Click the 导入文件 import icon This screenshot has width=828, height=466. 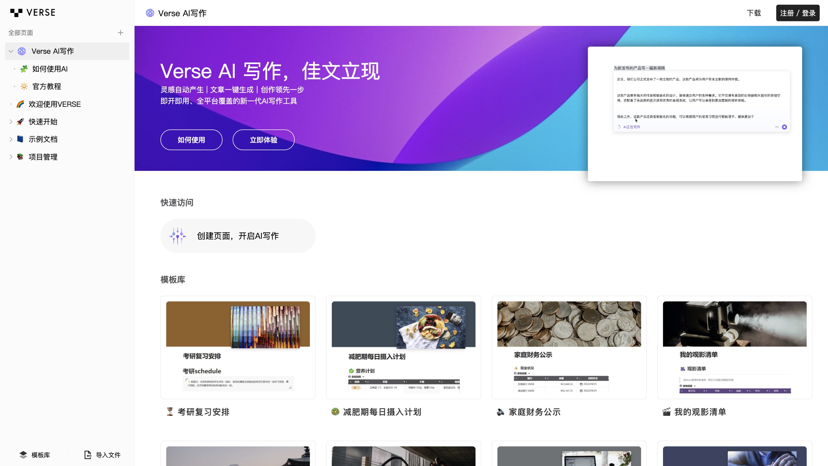(87, 455)
